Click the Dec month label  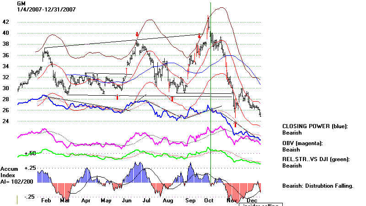(252, 201)
